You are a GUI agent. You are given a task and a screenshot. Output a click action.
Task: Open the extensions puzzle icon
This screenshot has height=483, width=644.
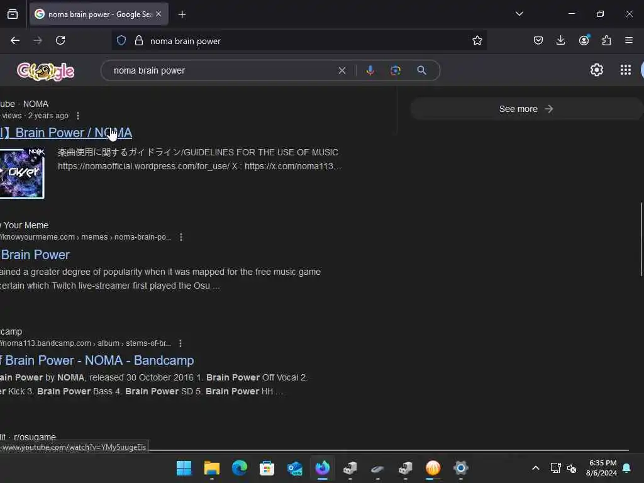click(606, 40)
